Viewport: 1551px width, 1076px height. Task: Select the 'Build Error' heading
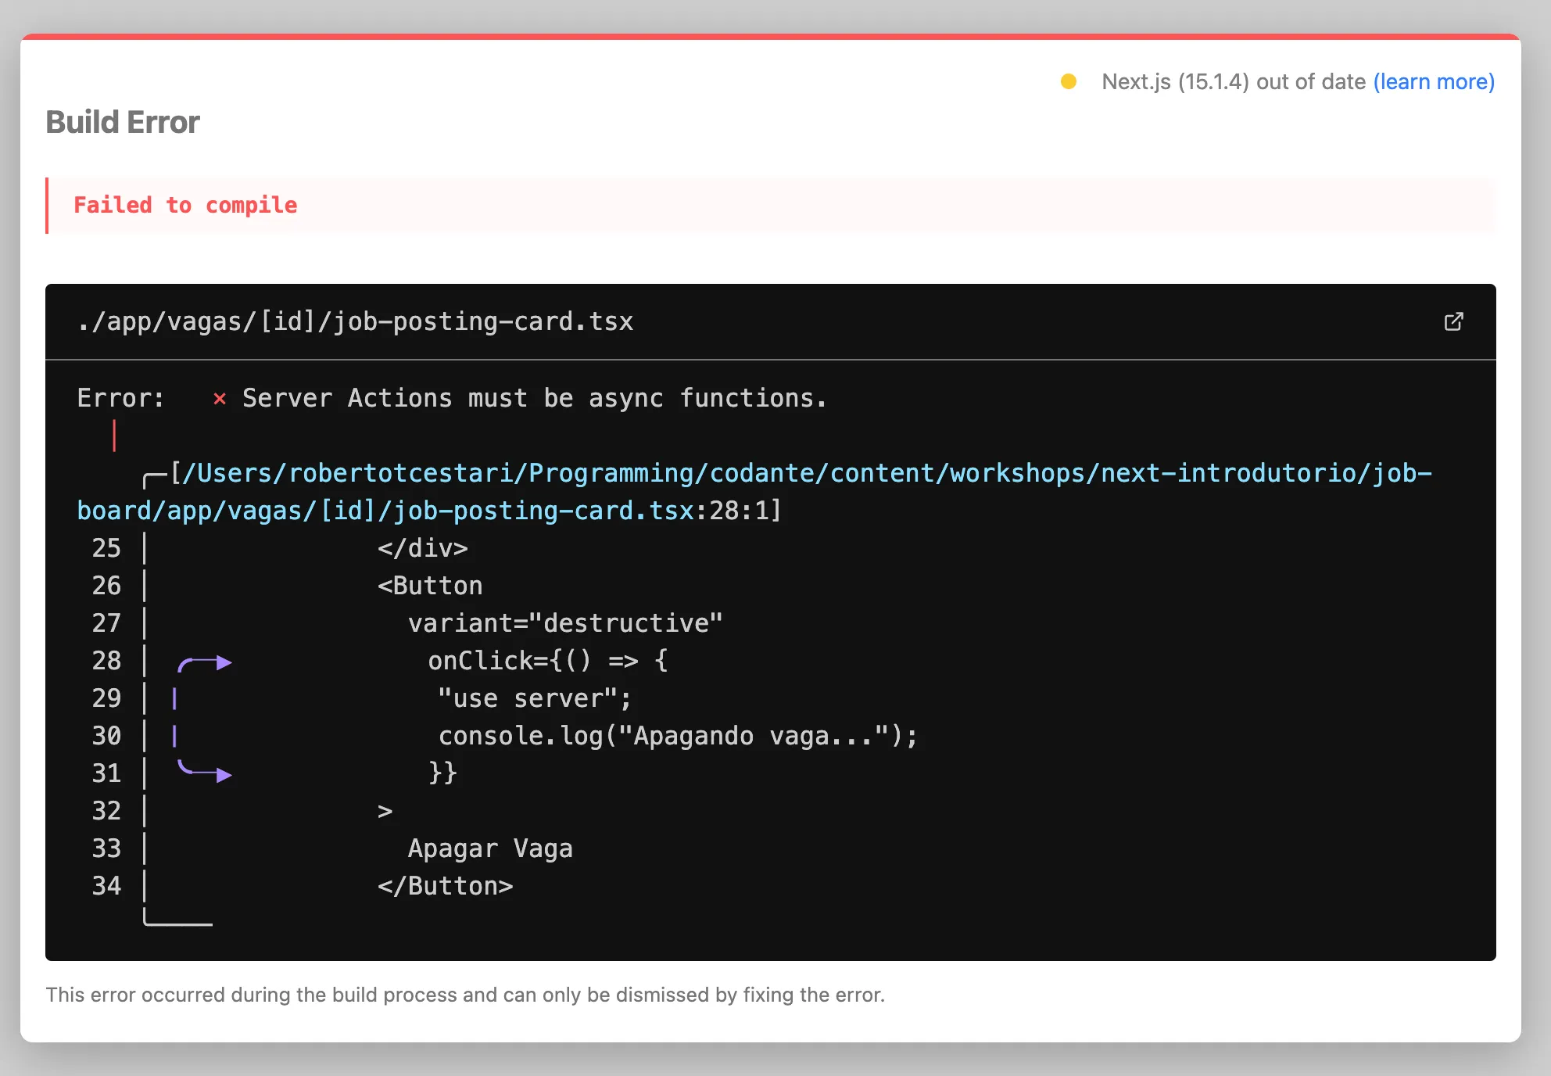coord(123,123)
